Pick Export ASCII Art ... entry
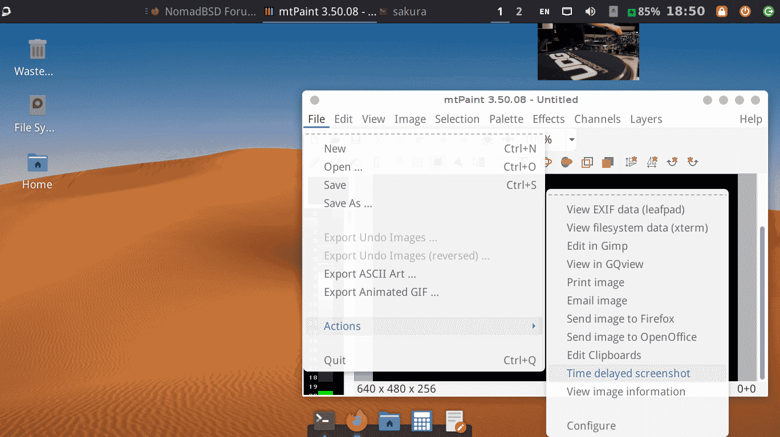Image resolution: width=780 pixels, height=437 pixels. click(x=424, y=274)
